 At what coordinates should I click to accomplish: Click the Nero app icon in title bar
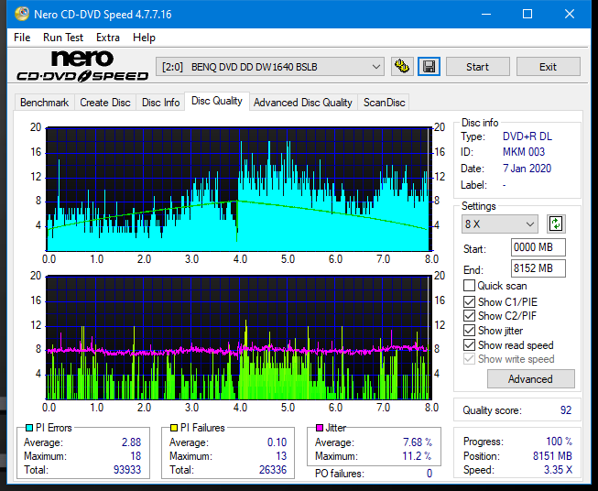tap(22, 14)
